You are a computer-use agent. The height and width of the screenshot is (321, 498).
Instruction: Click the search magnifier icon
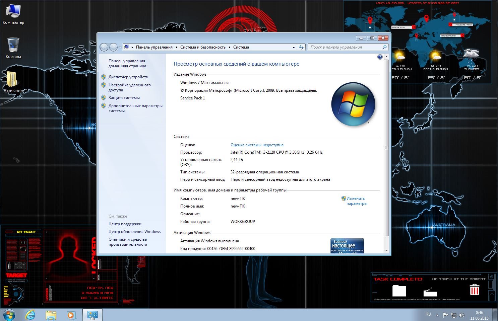click(384, 47)
